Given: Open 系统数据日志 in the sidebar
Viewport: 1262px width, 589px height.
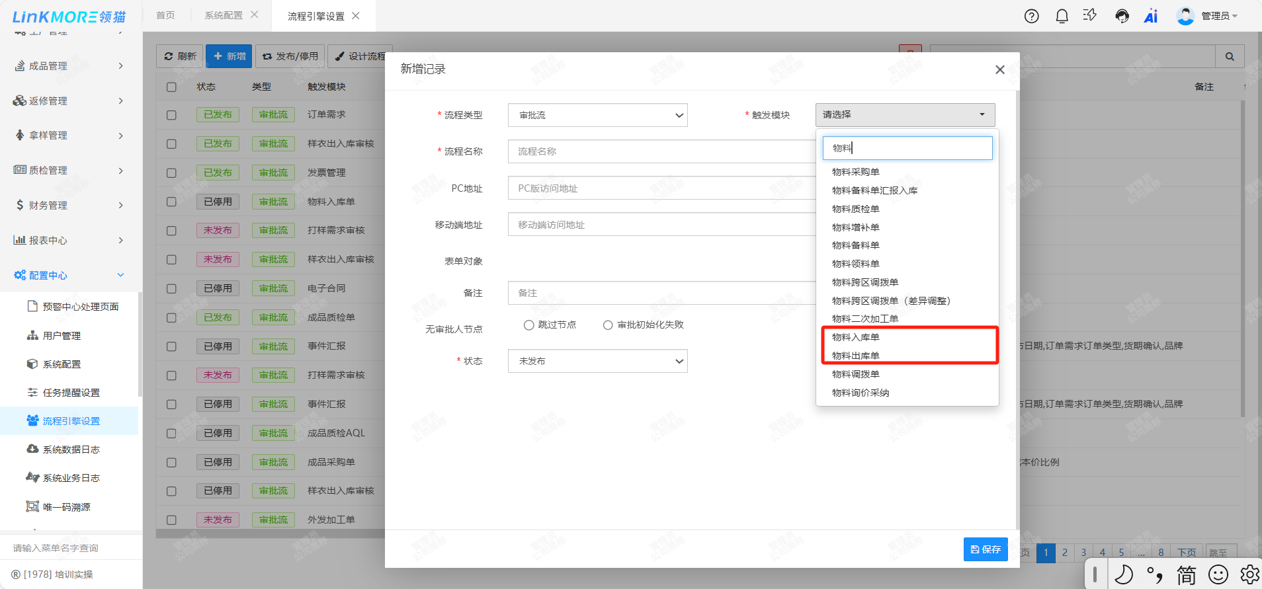Looking at the screenshot, I should (x=71, y=450).
